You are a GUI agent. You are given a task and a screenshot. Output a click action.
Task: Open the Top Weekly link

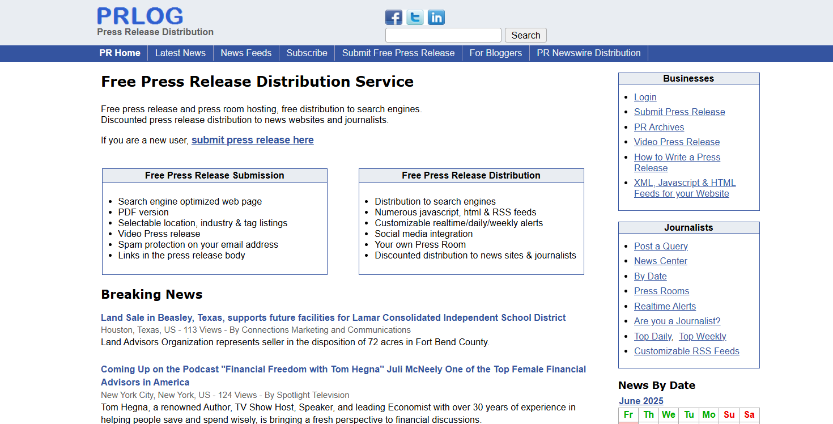[x=703, y=336]
